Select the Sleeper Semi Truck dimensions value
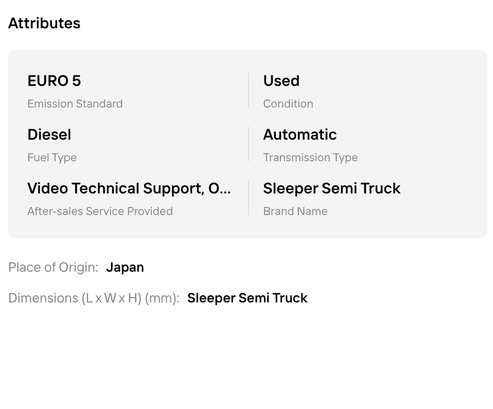 pyautogui.click(x=247, y=298)
